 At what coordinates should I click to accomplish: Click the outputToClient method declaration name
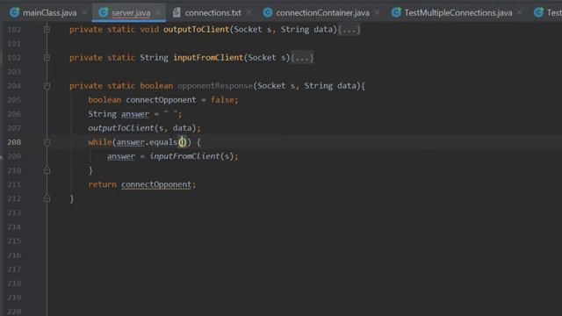pyautogui.click(x=197, y=29)
